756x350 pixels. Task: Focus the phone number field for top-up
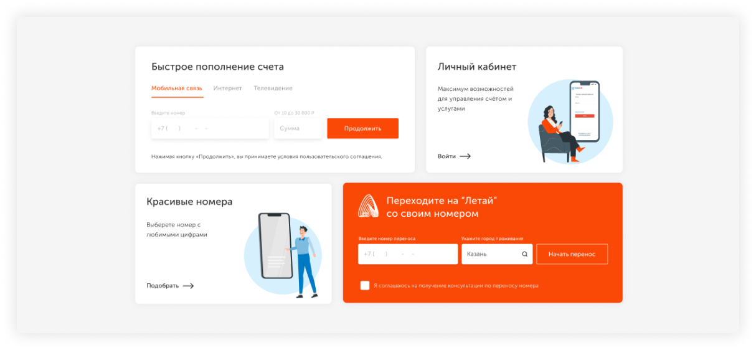[x=210, y=128]
